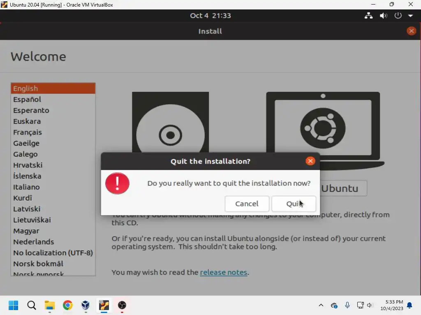
Task: Choose Italiano in the language list
Action: coord(53,187)
